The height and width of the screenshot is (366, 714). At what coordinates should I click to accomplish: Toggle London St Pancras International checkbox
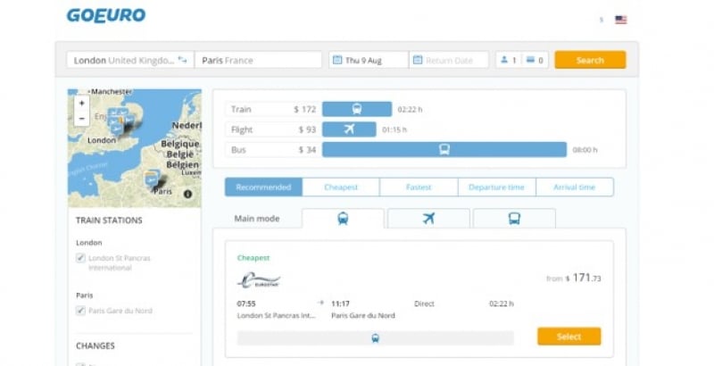pos(80,258)
